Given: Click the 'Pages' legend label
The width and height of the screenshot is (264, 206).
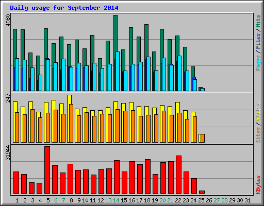Looking at the screenshot, I should (x=258, y=63).
